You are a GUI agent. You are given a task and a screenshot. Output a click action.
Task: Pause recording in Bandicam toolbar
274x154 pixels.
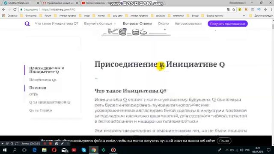[x=45, y=144]
